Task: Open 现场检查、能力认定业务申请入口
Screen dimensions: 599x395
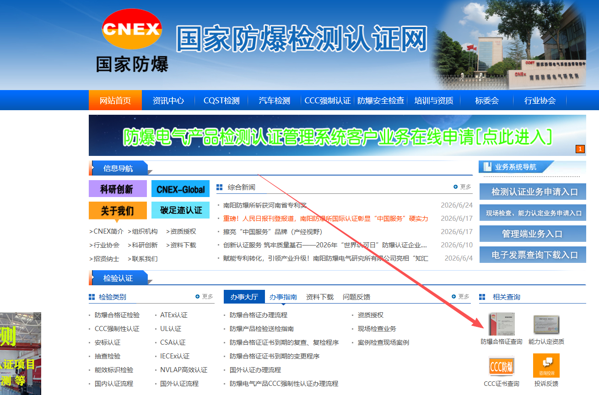Action: click(533, 213)
